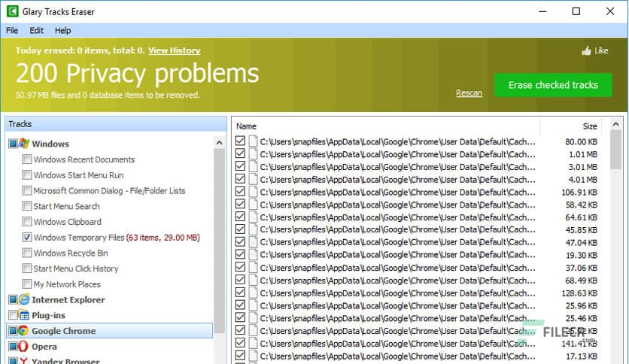The width and height of the screenshot is (629, 364).
Task: Enable Start Menu Click History checkbox
Action: 27,268
